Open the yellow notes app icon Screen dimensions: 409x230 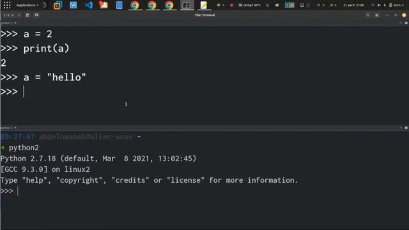[203, 5]
